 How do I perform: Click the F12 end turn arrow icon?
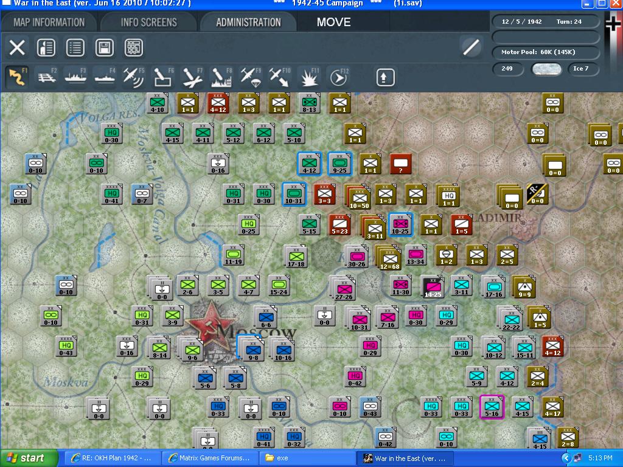pyautogui.click(x=338, y=77)
